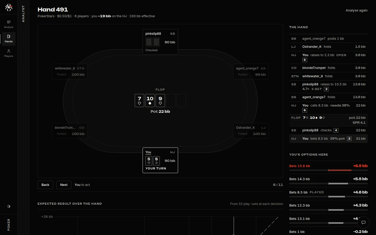This screenshot has width=376, height=235.
Task: Click the Analyse again link
Action: (356, 10)
